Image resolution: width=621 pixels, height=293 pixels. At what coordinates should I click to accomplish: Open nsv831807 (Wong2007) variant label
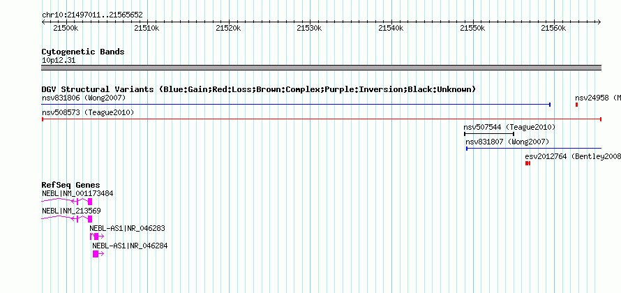(x=507, y=142)
